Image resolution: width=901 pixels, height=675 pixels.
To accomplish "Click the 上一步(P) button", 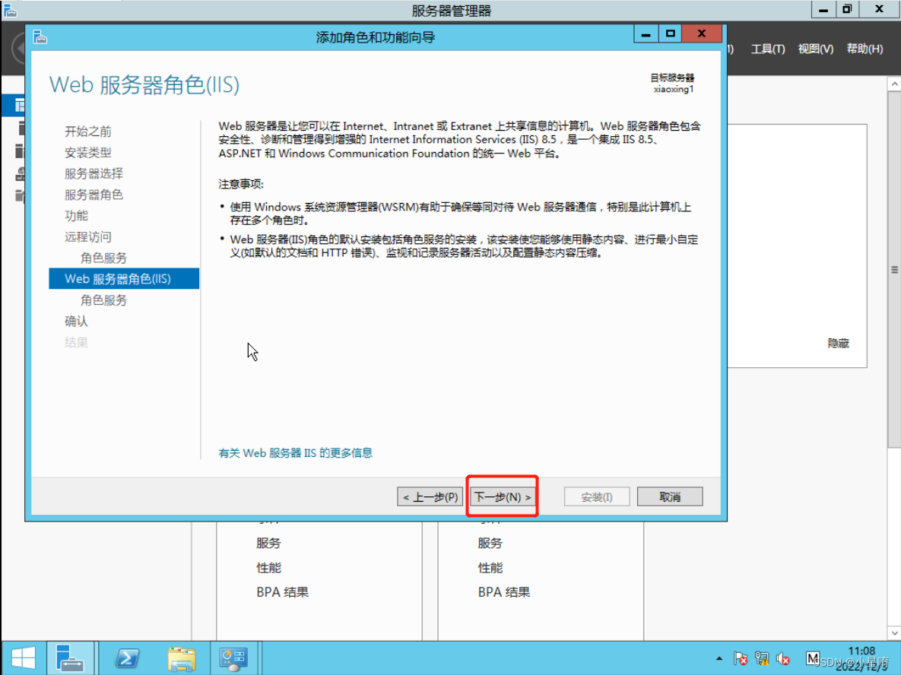I will point(430,497).
